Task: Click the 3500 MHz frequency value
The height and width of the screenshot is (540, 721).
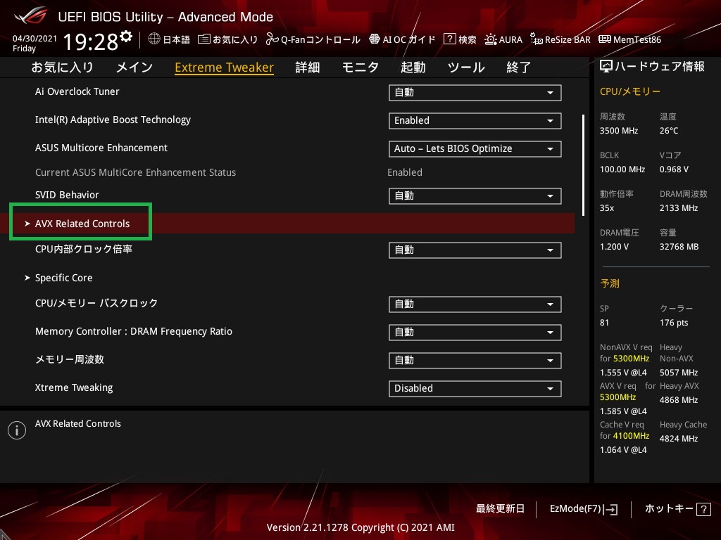Action: pos(619,131)
